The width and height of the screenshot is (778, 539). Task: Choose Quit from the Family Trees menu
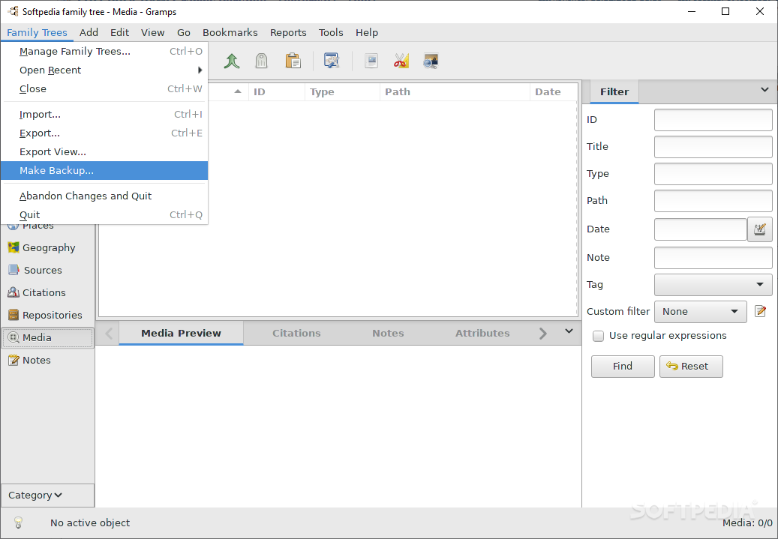(104, 214)
